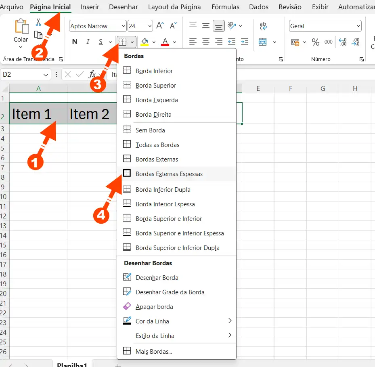The height and width of the screenshot is (367, 375).
Task: Switch to the Inserir ribbon tab
Action: point(90,7)
